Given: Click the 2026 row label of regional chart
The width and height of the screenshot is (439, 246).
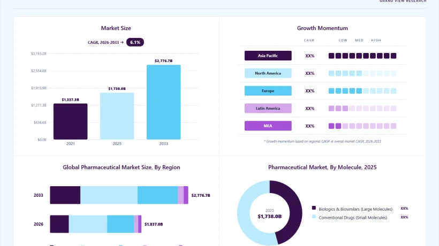Looking at the screenshot, I should 39,224.
